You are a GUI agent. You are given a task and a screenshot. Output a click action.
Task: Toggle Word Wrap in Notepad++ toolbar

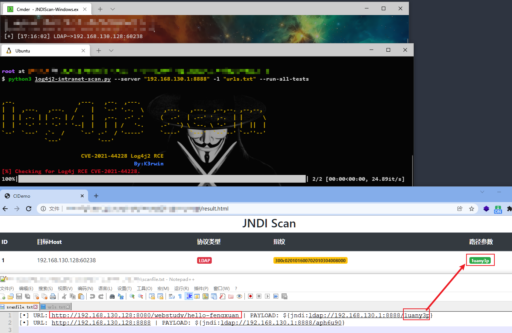(x=172, y=296)
